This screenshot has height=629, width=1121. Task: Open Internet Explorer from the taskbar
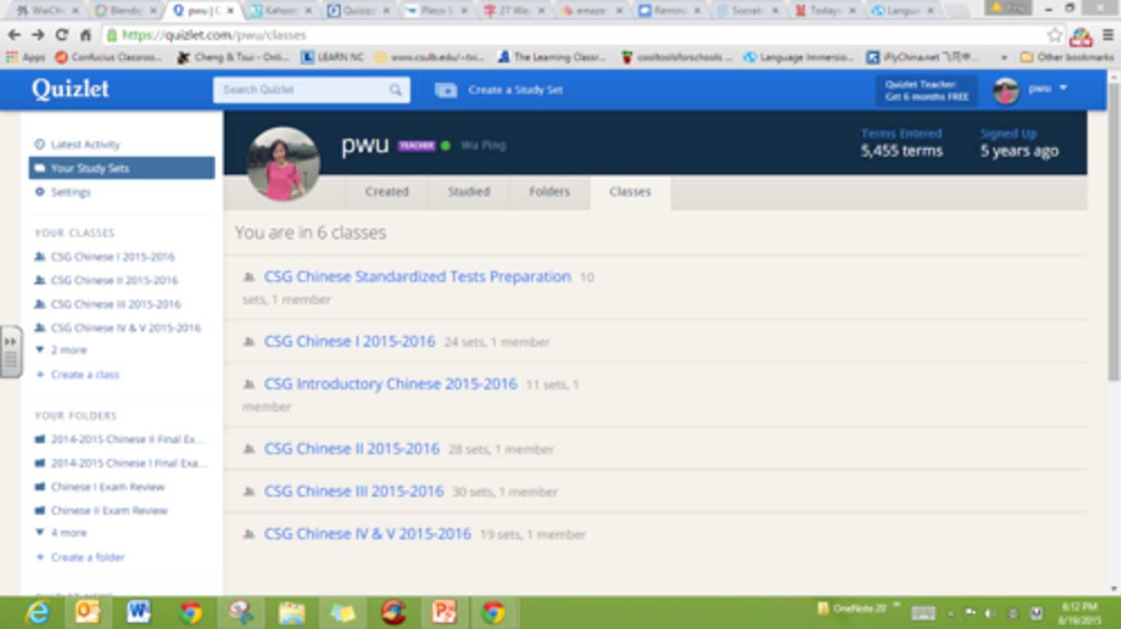pyautogui.click(x=37, y=612)
